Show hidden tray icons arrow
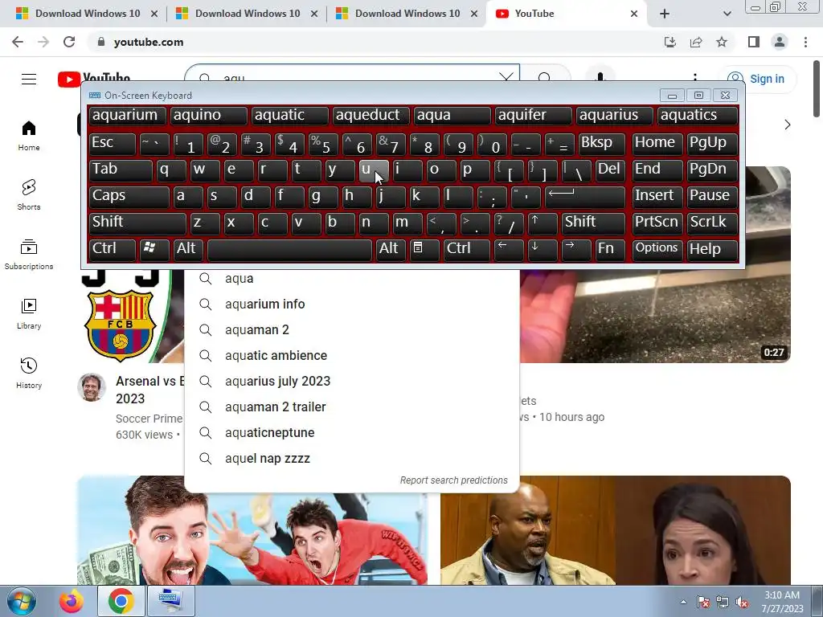This screenshot has width=823, height=617. (683, 603)
